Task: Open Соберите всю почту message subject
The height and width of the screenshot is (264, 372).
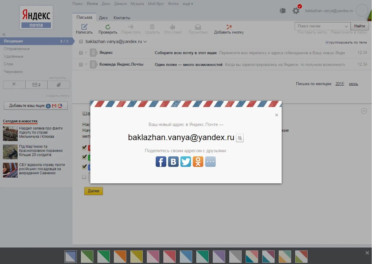Action: point(186,53)
